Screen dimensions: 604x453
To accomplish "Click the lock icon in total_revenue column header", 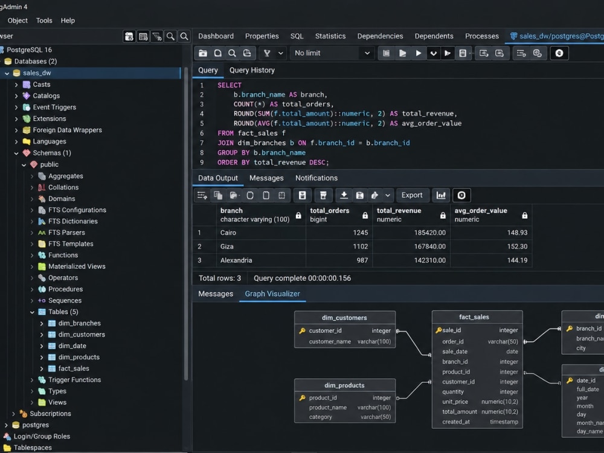I will 443,216.
